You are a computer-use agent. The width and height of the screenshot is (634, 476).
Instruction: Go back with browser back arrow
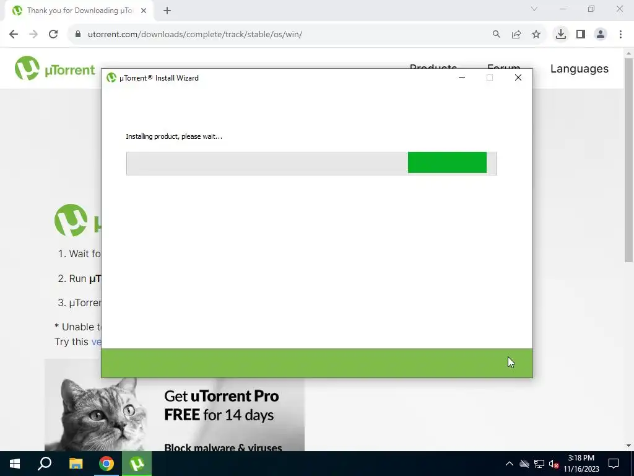point(14,35)
